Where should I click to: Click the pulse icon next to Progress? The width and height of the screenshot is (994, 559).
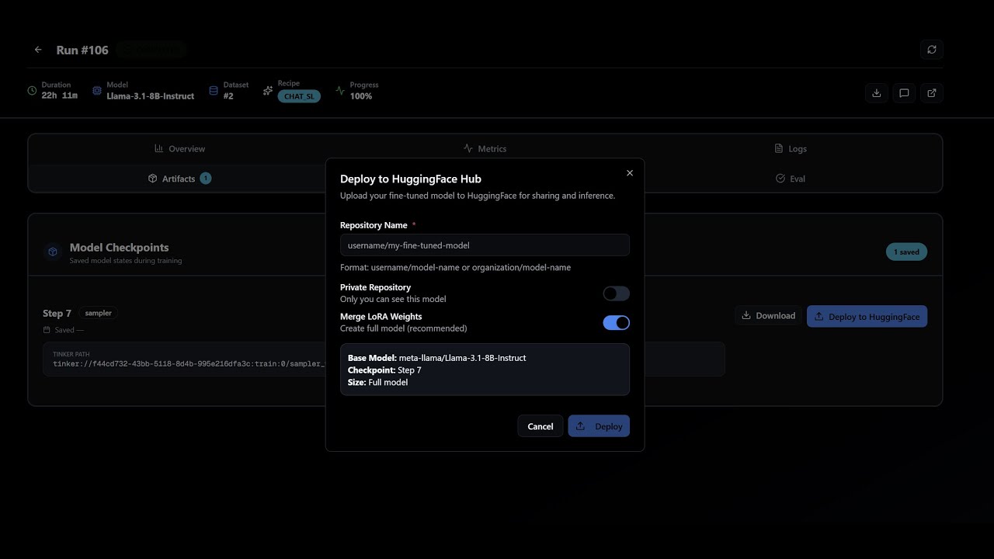coord(340,91)
